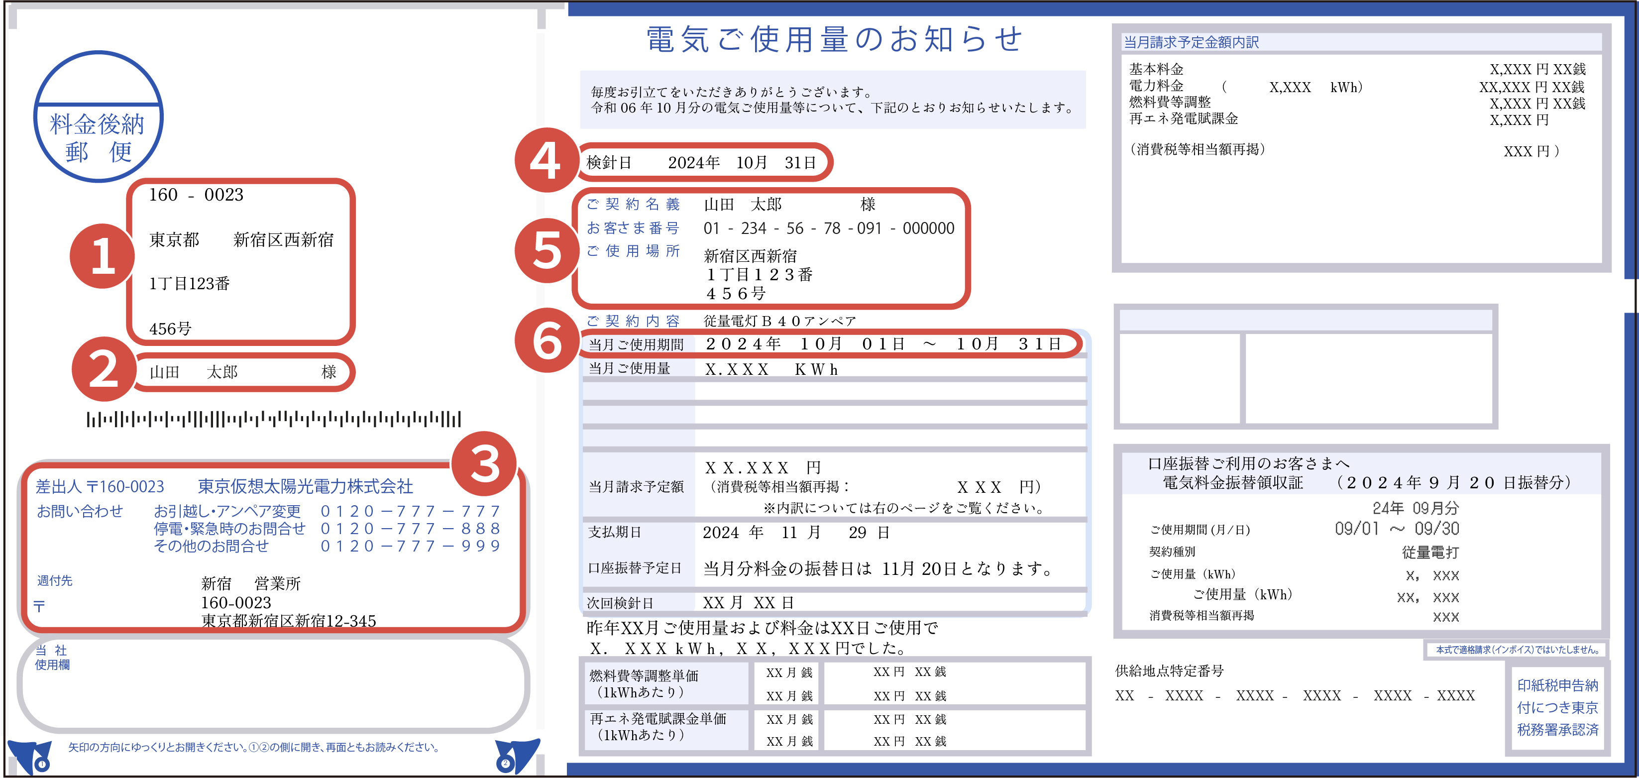Select payment due date 2024年 11月 29日
This screenshot has width=1639, height=778.
coord(796,533)
